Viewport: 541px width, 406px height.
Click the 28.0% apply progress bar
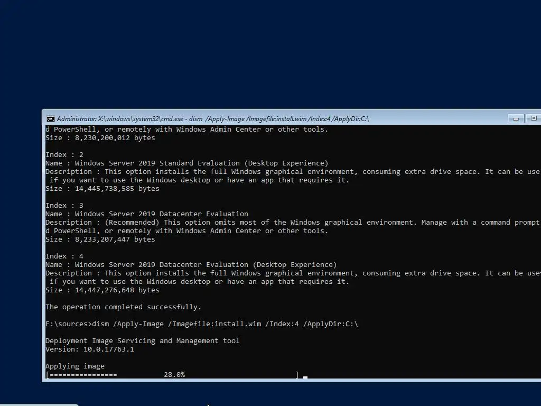172,375
